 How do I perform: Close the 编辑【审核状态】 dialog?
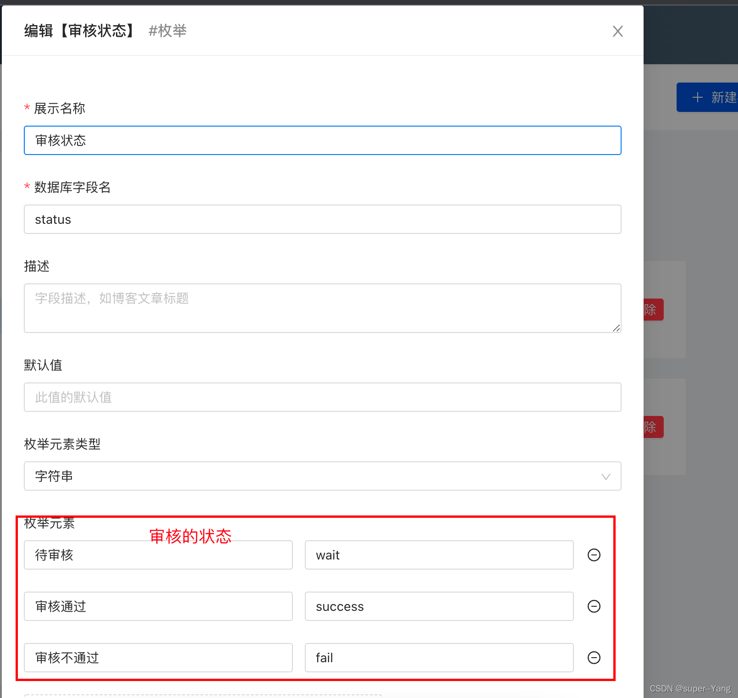click(617, 31)
